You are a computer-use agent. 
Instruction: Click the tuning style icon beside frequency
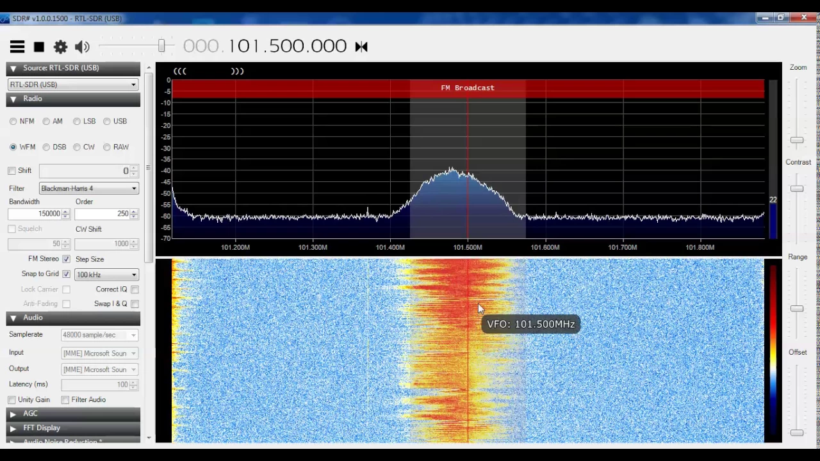tap(361, 46)
